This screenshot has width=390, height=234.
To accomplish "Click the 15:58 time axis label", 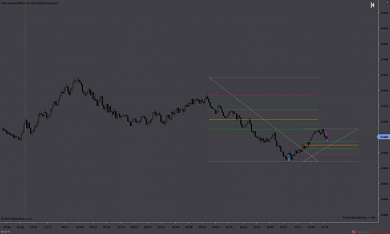I will (7, 227).
